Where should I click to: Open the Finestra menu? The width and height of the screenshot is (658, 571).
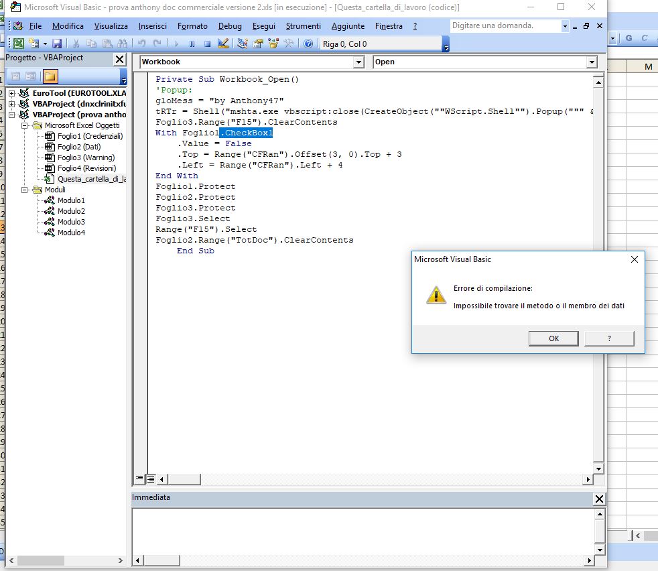(x=389, y=26)
